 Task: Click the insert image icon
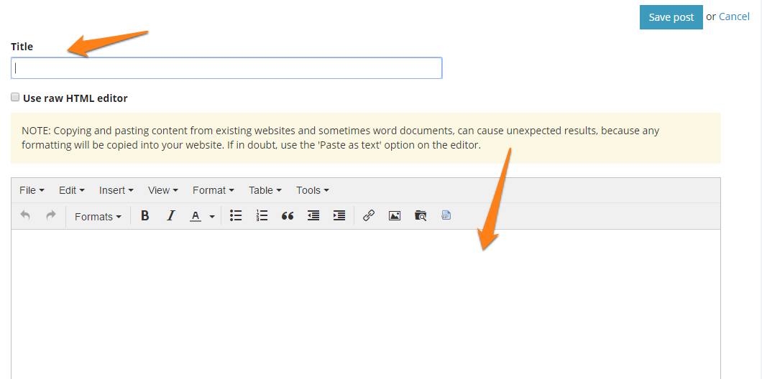point(395,215)
